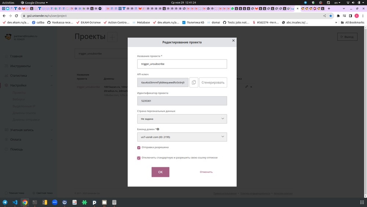Image resolution: width=367 pixels, height=207 pixels.
Task: Open the Activities overview
Action: tap(8, 3)
